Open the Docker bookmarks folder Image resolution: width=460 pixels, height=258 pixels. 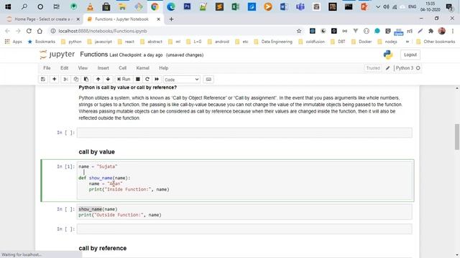362,42
